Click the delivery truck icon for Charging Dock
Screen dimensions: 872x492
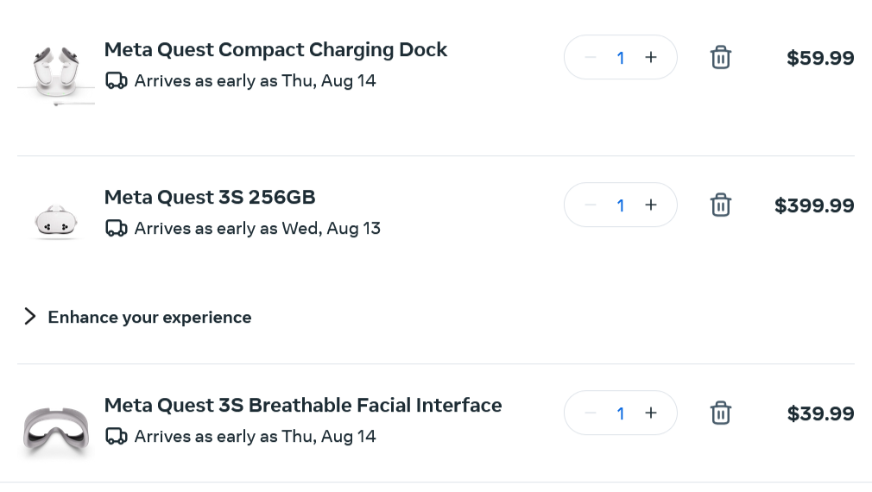116,81
